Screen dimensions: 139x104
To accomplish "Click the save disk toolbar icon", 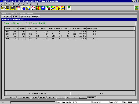I will point(7,8).
